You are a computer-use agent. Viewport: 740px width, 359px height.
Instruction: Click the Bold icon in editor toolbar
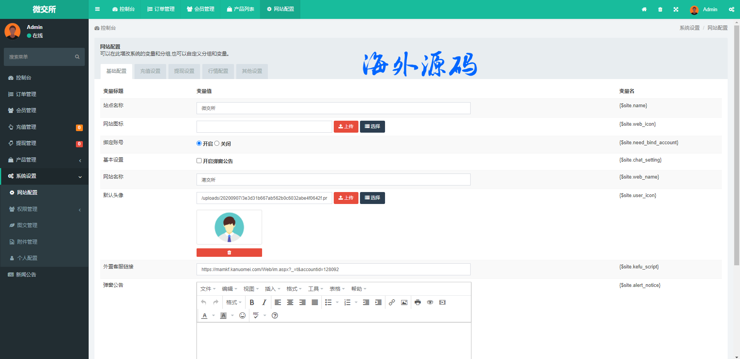pos(252,303)
